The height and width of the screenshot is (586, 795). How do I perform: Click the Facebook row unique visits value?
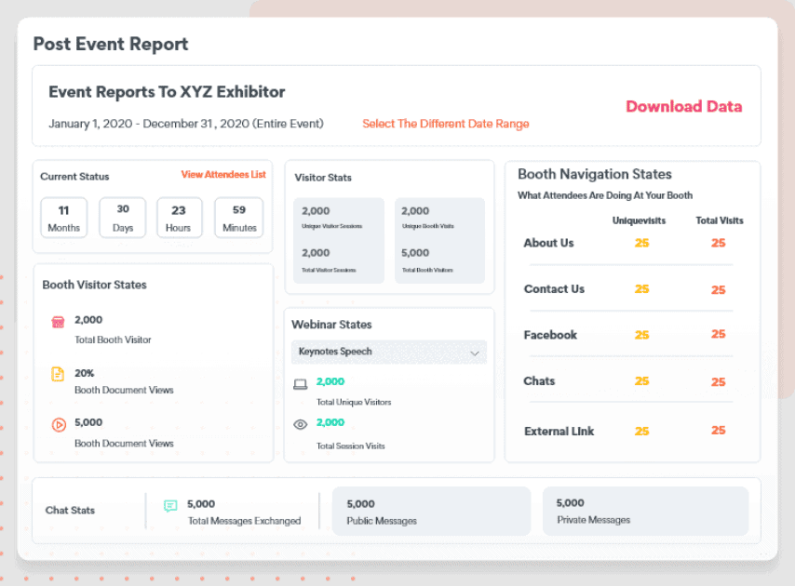point(640,335)
